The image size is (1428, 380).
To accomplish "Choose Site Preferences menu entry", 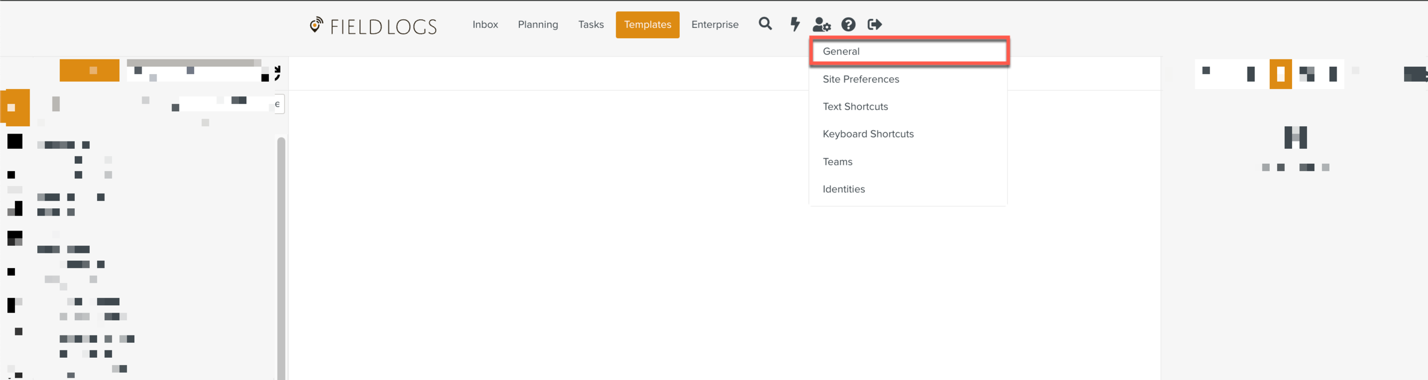I will pos(861,79).
